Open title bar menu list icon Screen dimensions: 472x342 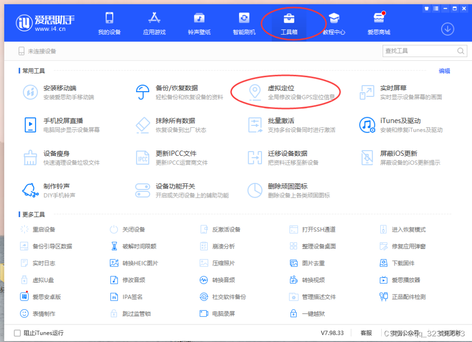435,9
